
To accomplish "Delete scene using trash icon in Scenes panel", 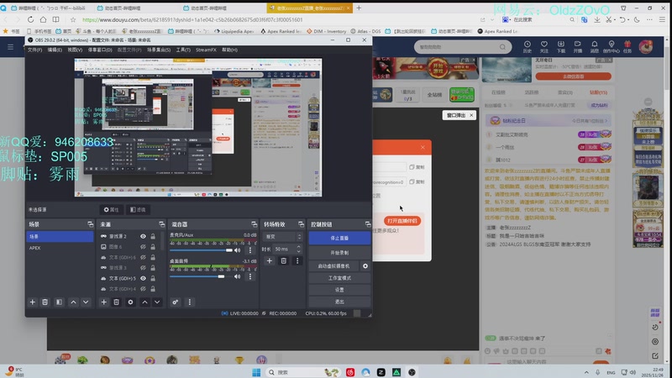I will point(45,302).
